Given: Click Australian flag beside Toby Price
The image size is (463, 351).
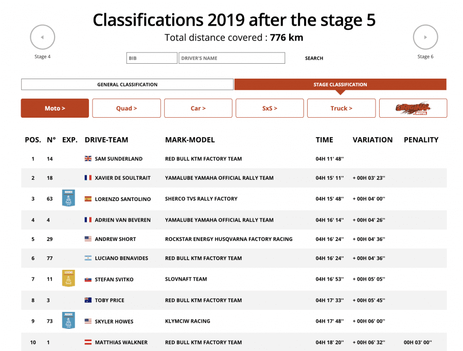Looking at the screenshot, I should (88, 300).
